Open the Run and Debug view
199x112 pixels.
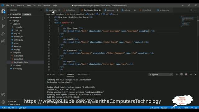pyautogui.click(x=3, y=34)
